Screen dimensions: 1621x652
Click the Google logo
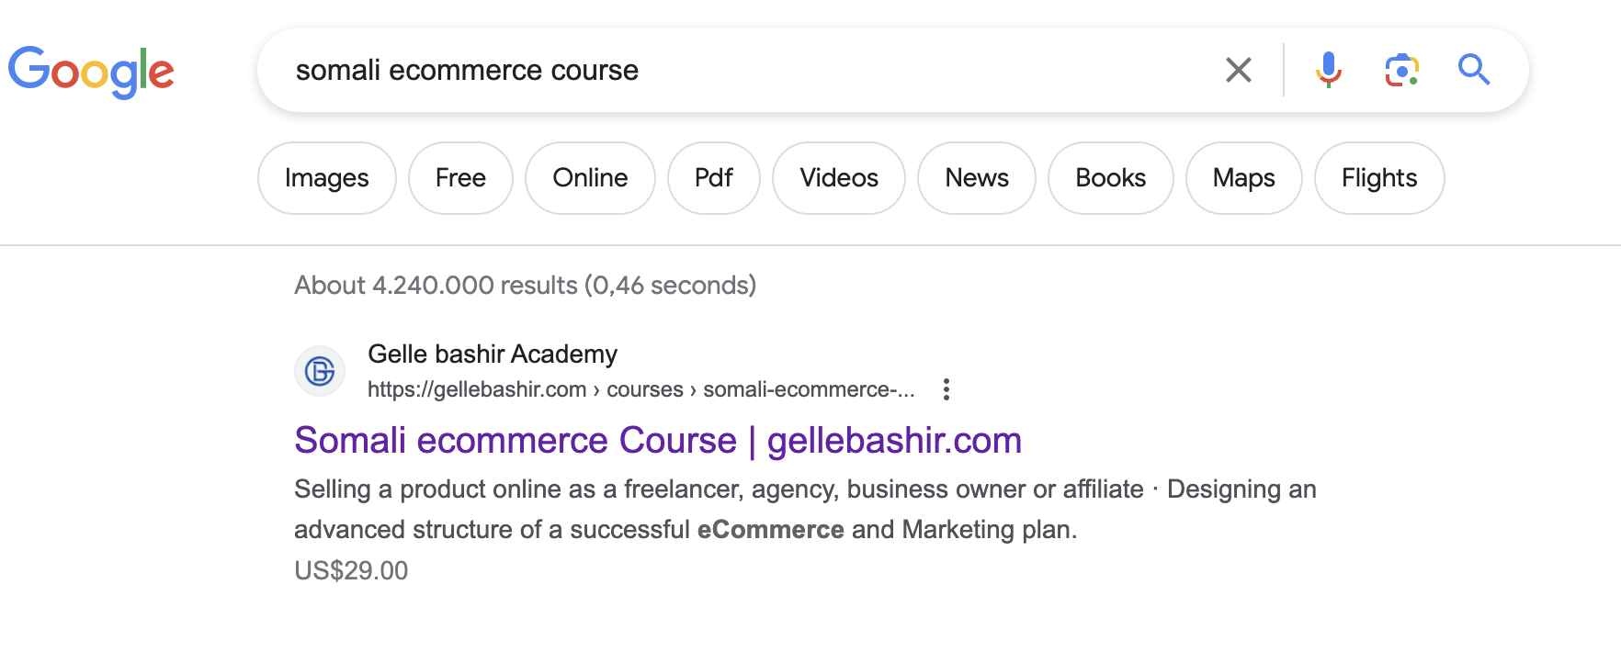point(91,72)
